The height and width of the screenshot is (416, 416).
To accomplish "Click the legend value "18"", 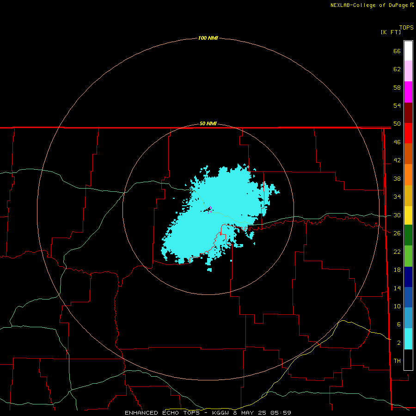I will pos(397,270).
